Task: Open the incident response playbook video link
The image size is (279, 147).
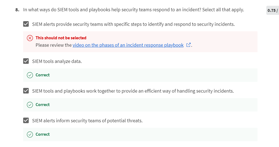Action: pos(128,45)
